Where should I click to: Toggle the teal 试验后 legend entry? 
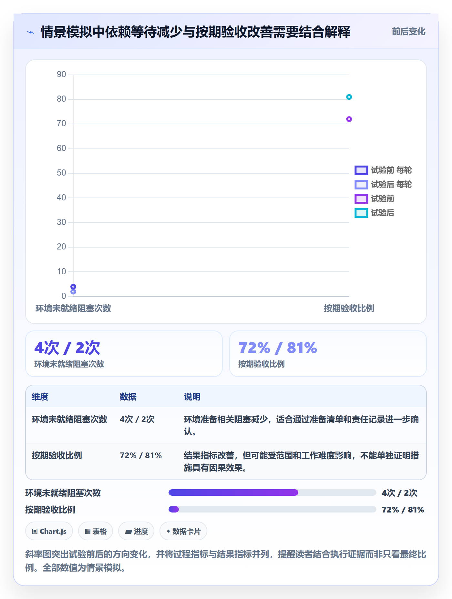click(375, 213)
